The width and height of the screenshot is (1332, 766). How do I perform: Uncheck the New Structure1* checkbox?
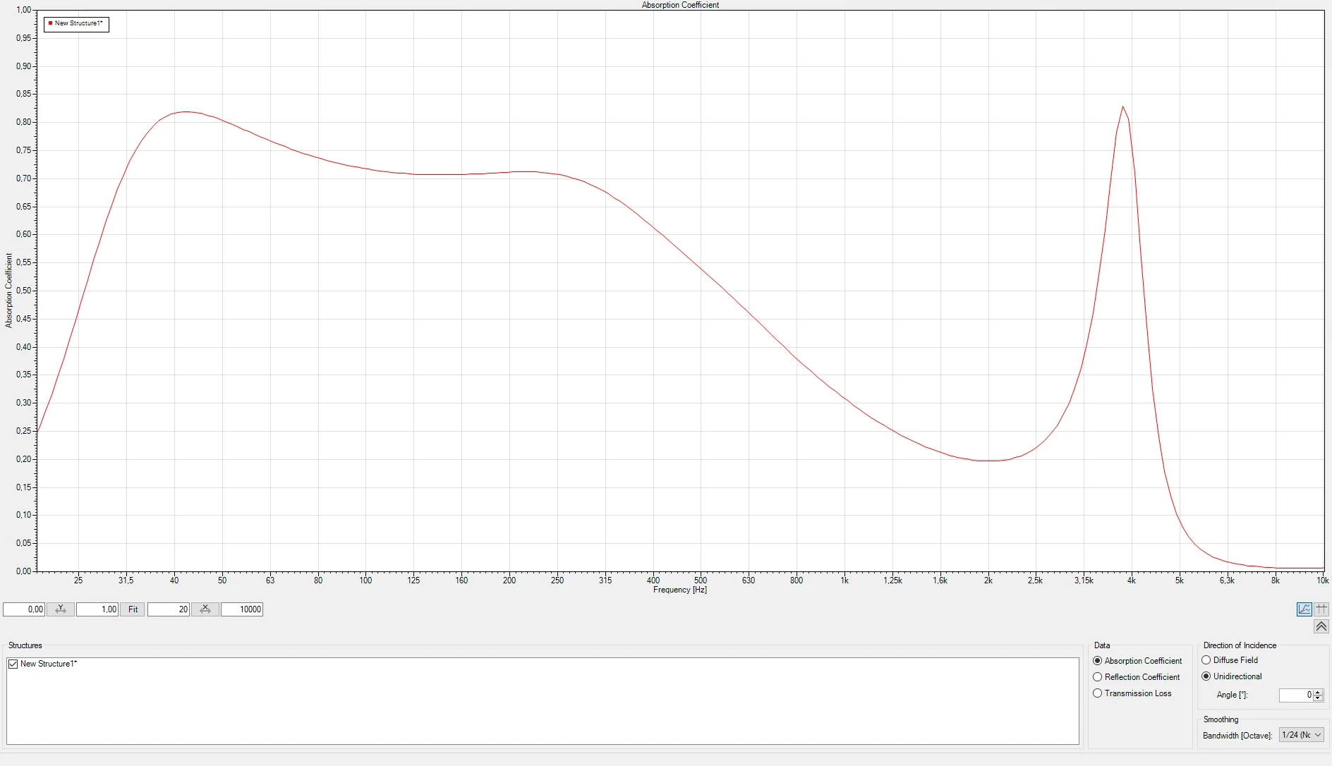point(13,664)
